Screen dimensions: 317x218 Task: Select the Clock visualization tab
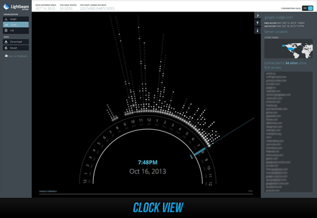point(16,25)
